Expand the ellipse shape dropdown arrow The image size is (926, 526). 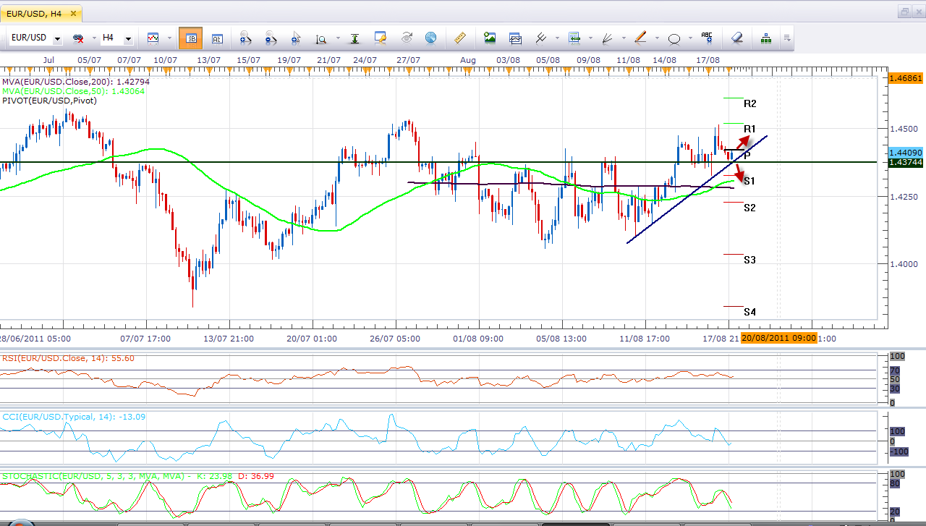(x=690, y=38)
